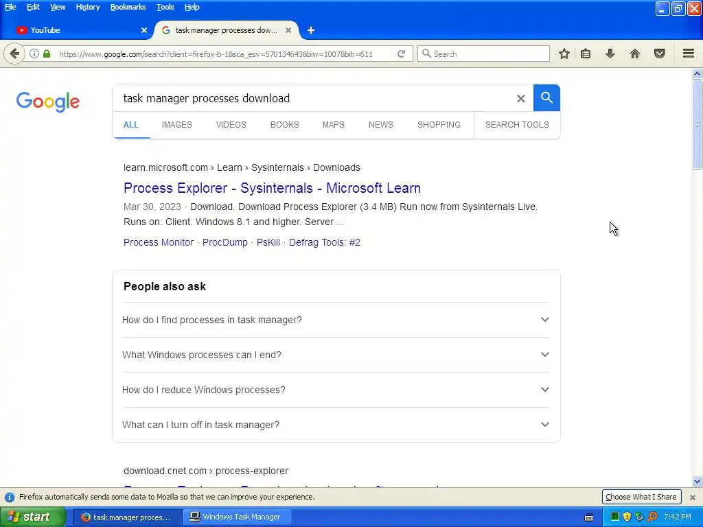703x527 pixels.
Task: Open the File menu
Action: pyautogui.click(x=10, y=7)
